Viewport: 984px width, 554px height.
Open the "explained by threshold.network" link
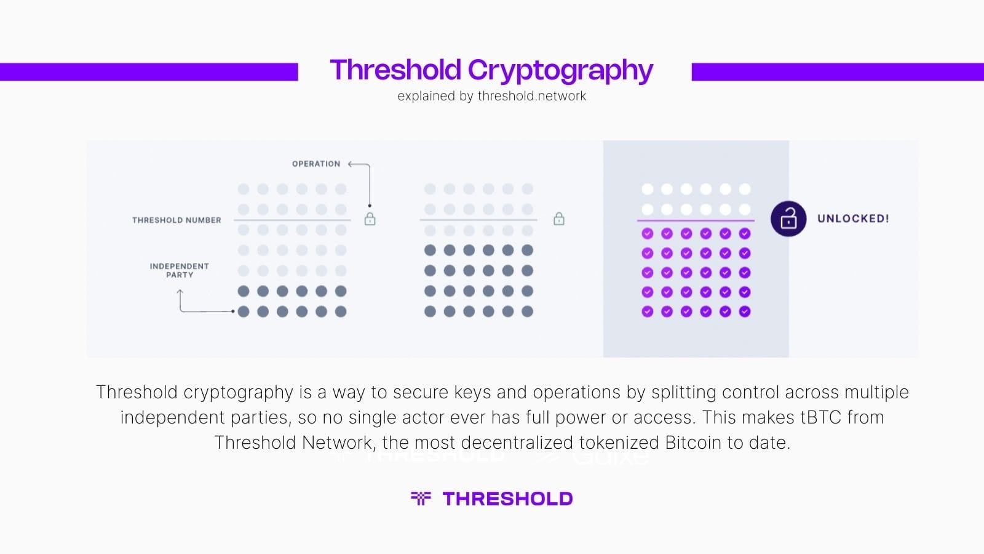point(491,96)
